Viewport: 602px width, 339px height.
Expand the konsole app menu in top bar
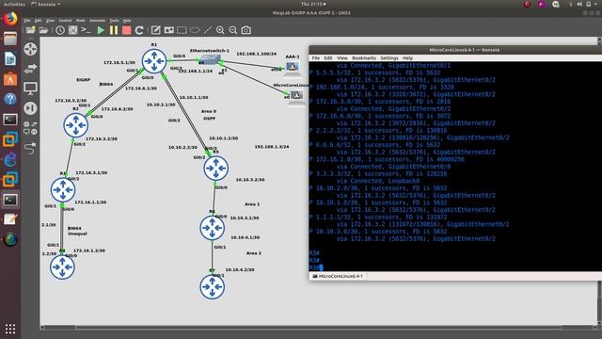pos(46,4)
